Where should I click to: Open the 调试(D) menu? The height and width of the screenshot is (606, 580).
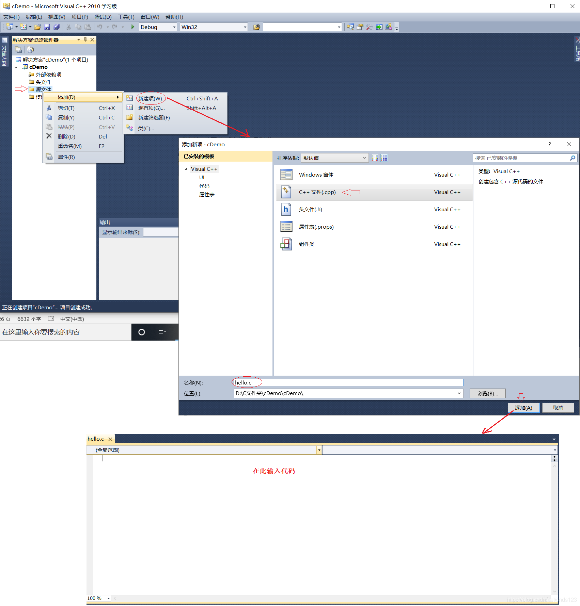103,17
